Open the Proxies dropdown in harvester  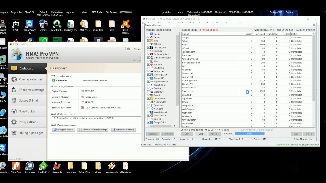[214, 134]
